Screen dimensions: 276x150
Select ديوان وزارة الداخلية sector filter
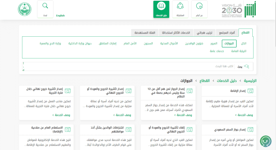80,43
